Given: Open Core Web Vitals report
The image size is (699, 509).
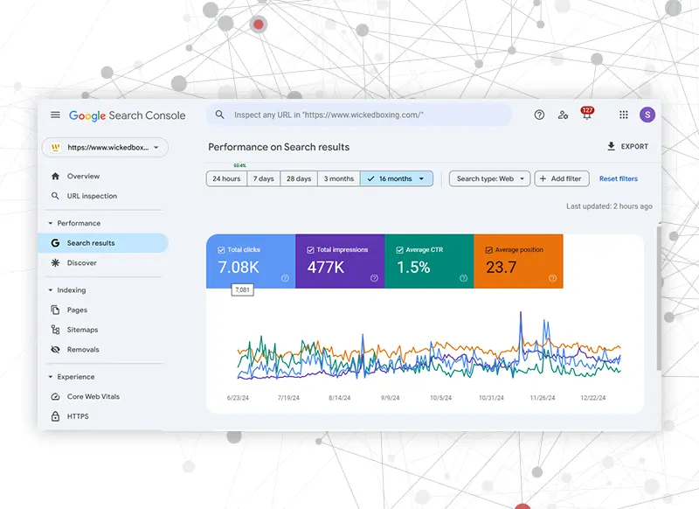Looking at the screenshot, I should [x=93, y=396].
